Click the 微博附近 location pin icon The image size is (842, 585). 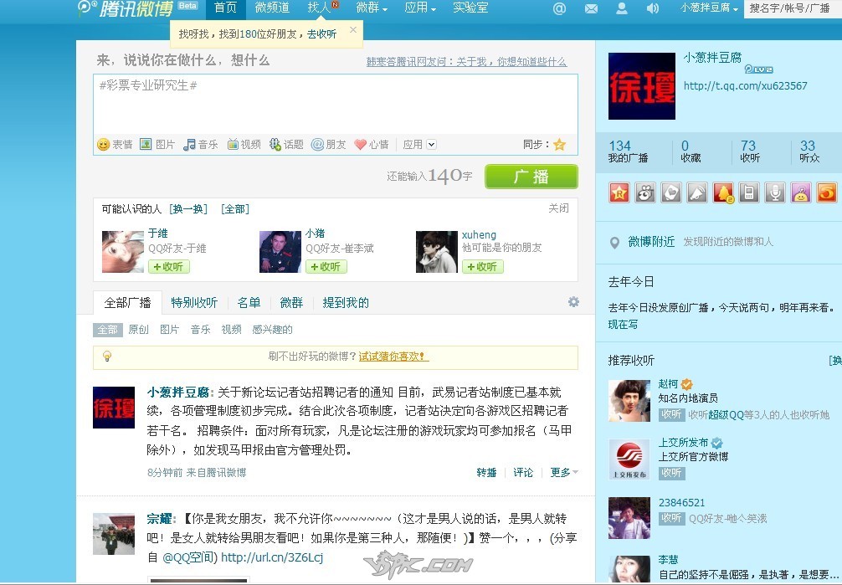615,243
